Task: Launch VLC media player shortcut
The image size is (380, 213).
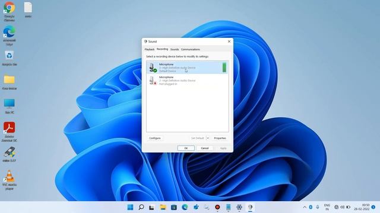Action: pos(9,180)
